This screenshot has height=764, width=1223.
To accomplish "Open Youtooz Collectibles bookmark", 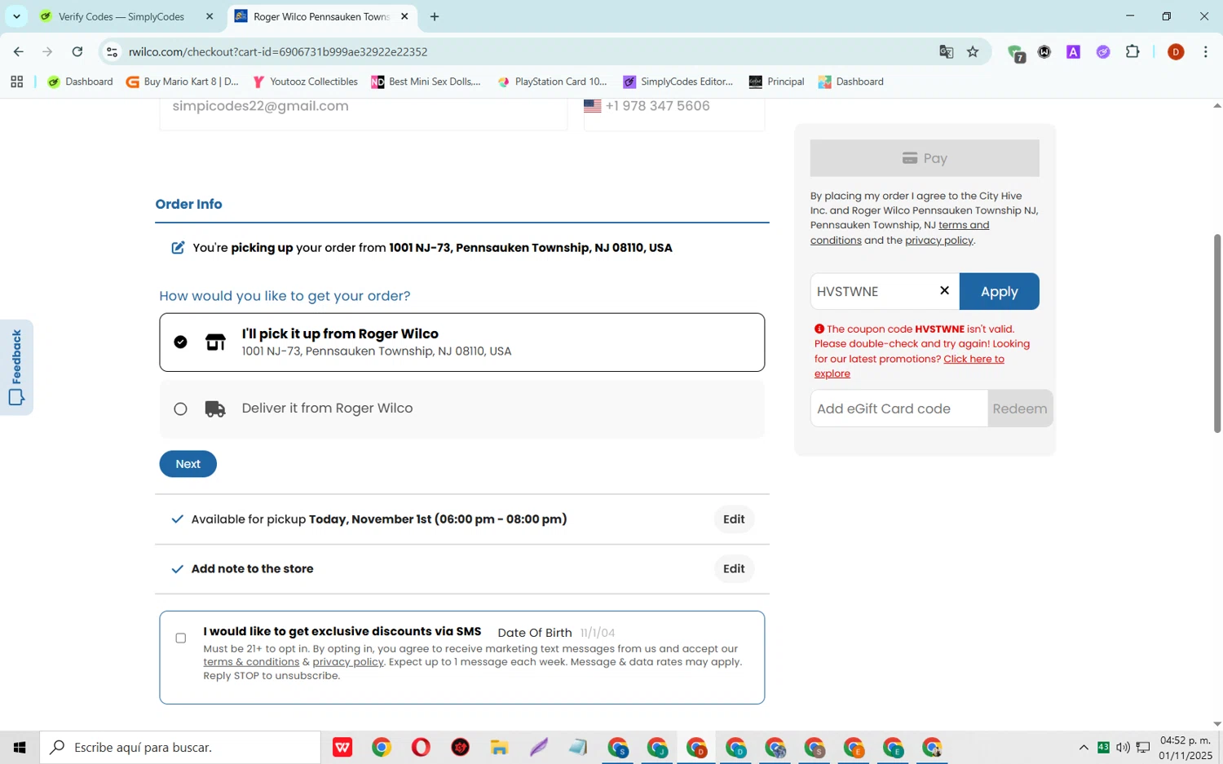I will (x=306, y=82).
